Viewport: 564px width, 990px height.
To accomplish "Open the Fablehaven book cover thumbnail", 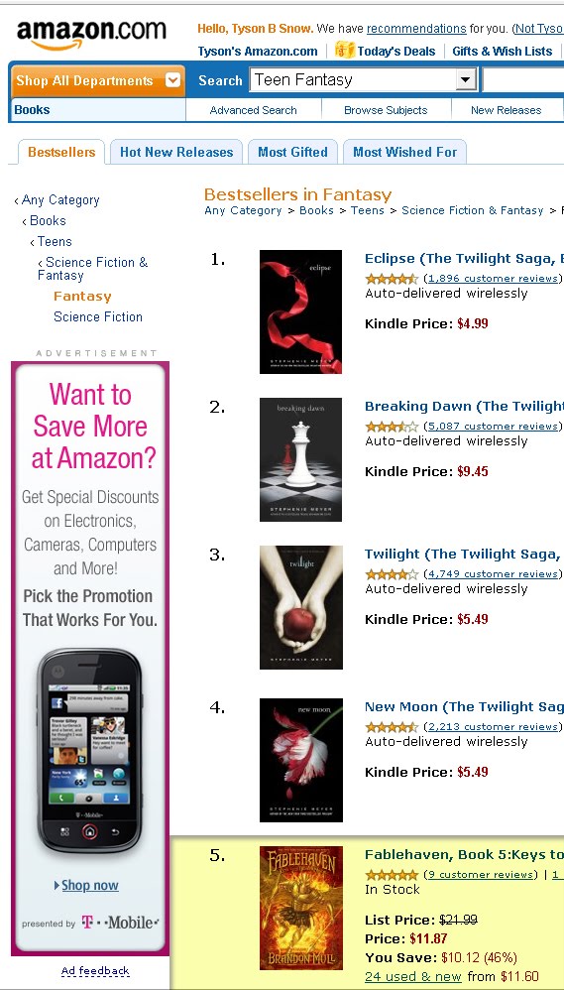I will (x=301, y=908).
